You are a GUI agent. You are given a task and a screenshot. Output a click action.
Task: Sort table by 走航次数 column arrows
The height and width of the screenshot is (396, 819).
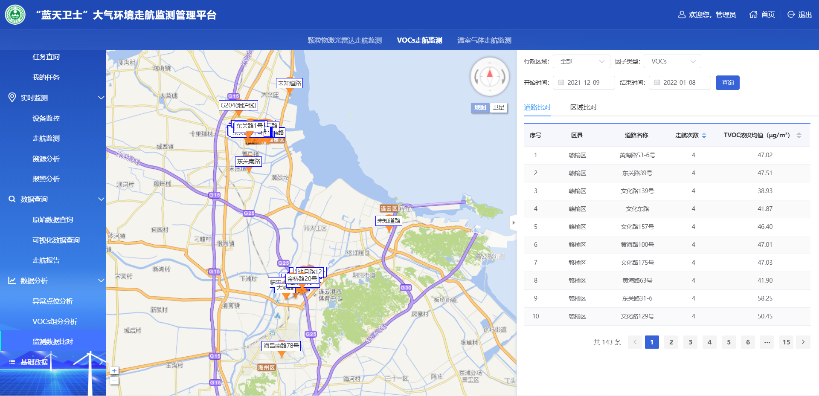click(704, 136)
